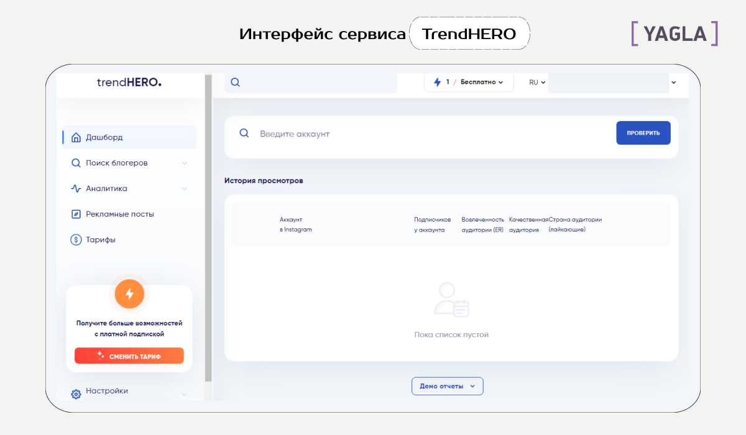Click the Дашборд home icon

click(x=76, y=137)
